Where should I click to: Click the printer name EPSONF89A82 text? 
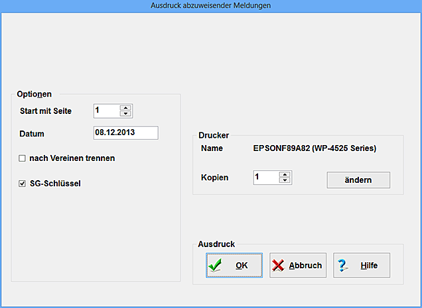[x=315, y=148]
